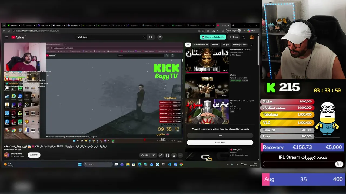Launch Google Chrome from the taskbar
The image size is (346, 194).
coord(181,164)
